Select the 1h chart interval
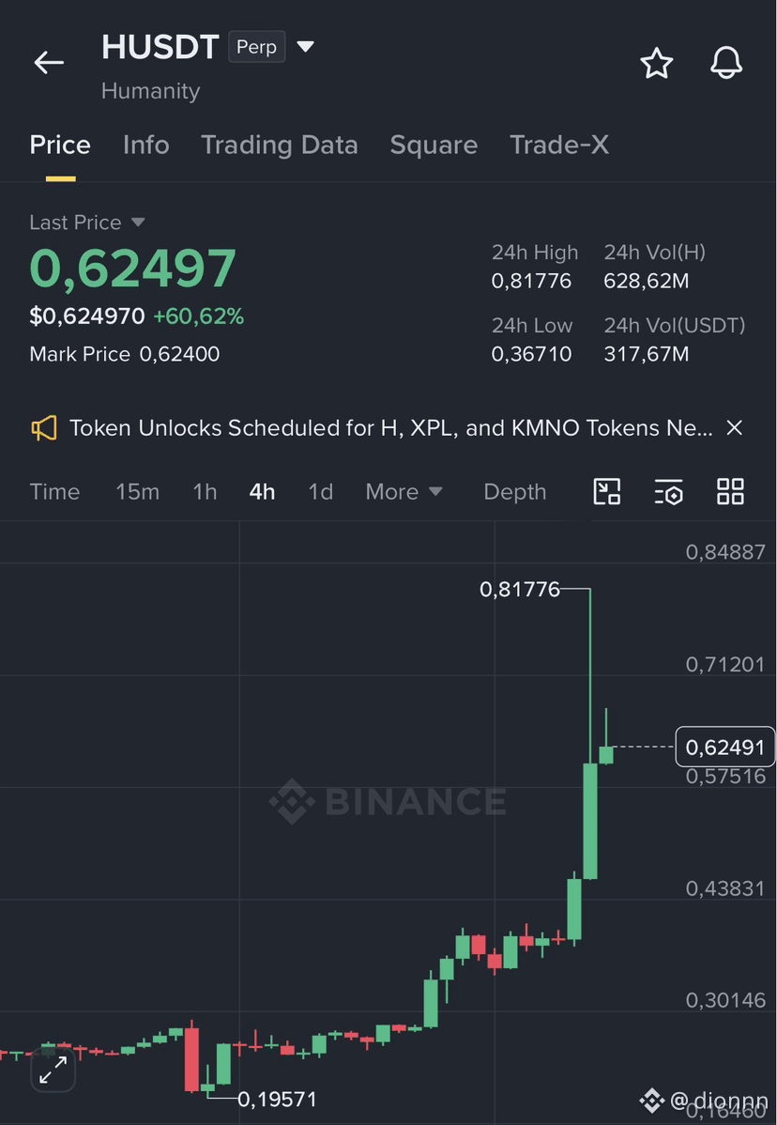 205,492
